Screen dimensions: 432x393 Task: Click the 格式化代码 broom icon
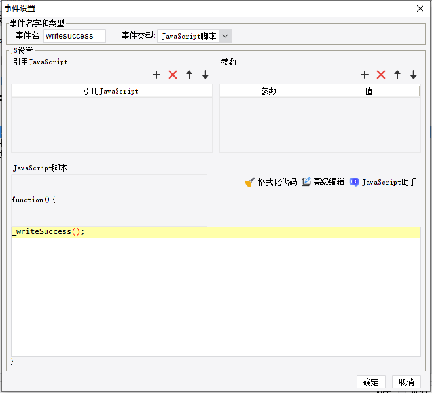tap(249, 182)
